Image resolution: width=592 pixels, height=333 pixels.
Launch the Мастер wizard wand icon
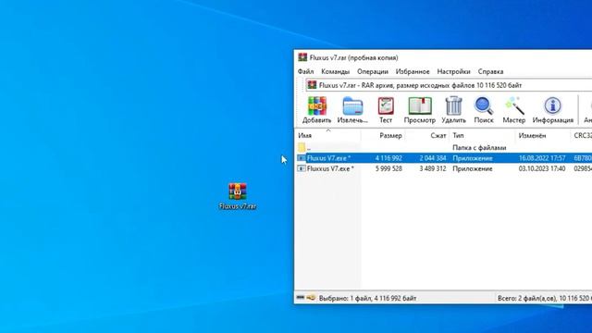pos(514,109)
